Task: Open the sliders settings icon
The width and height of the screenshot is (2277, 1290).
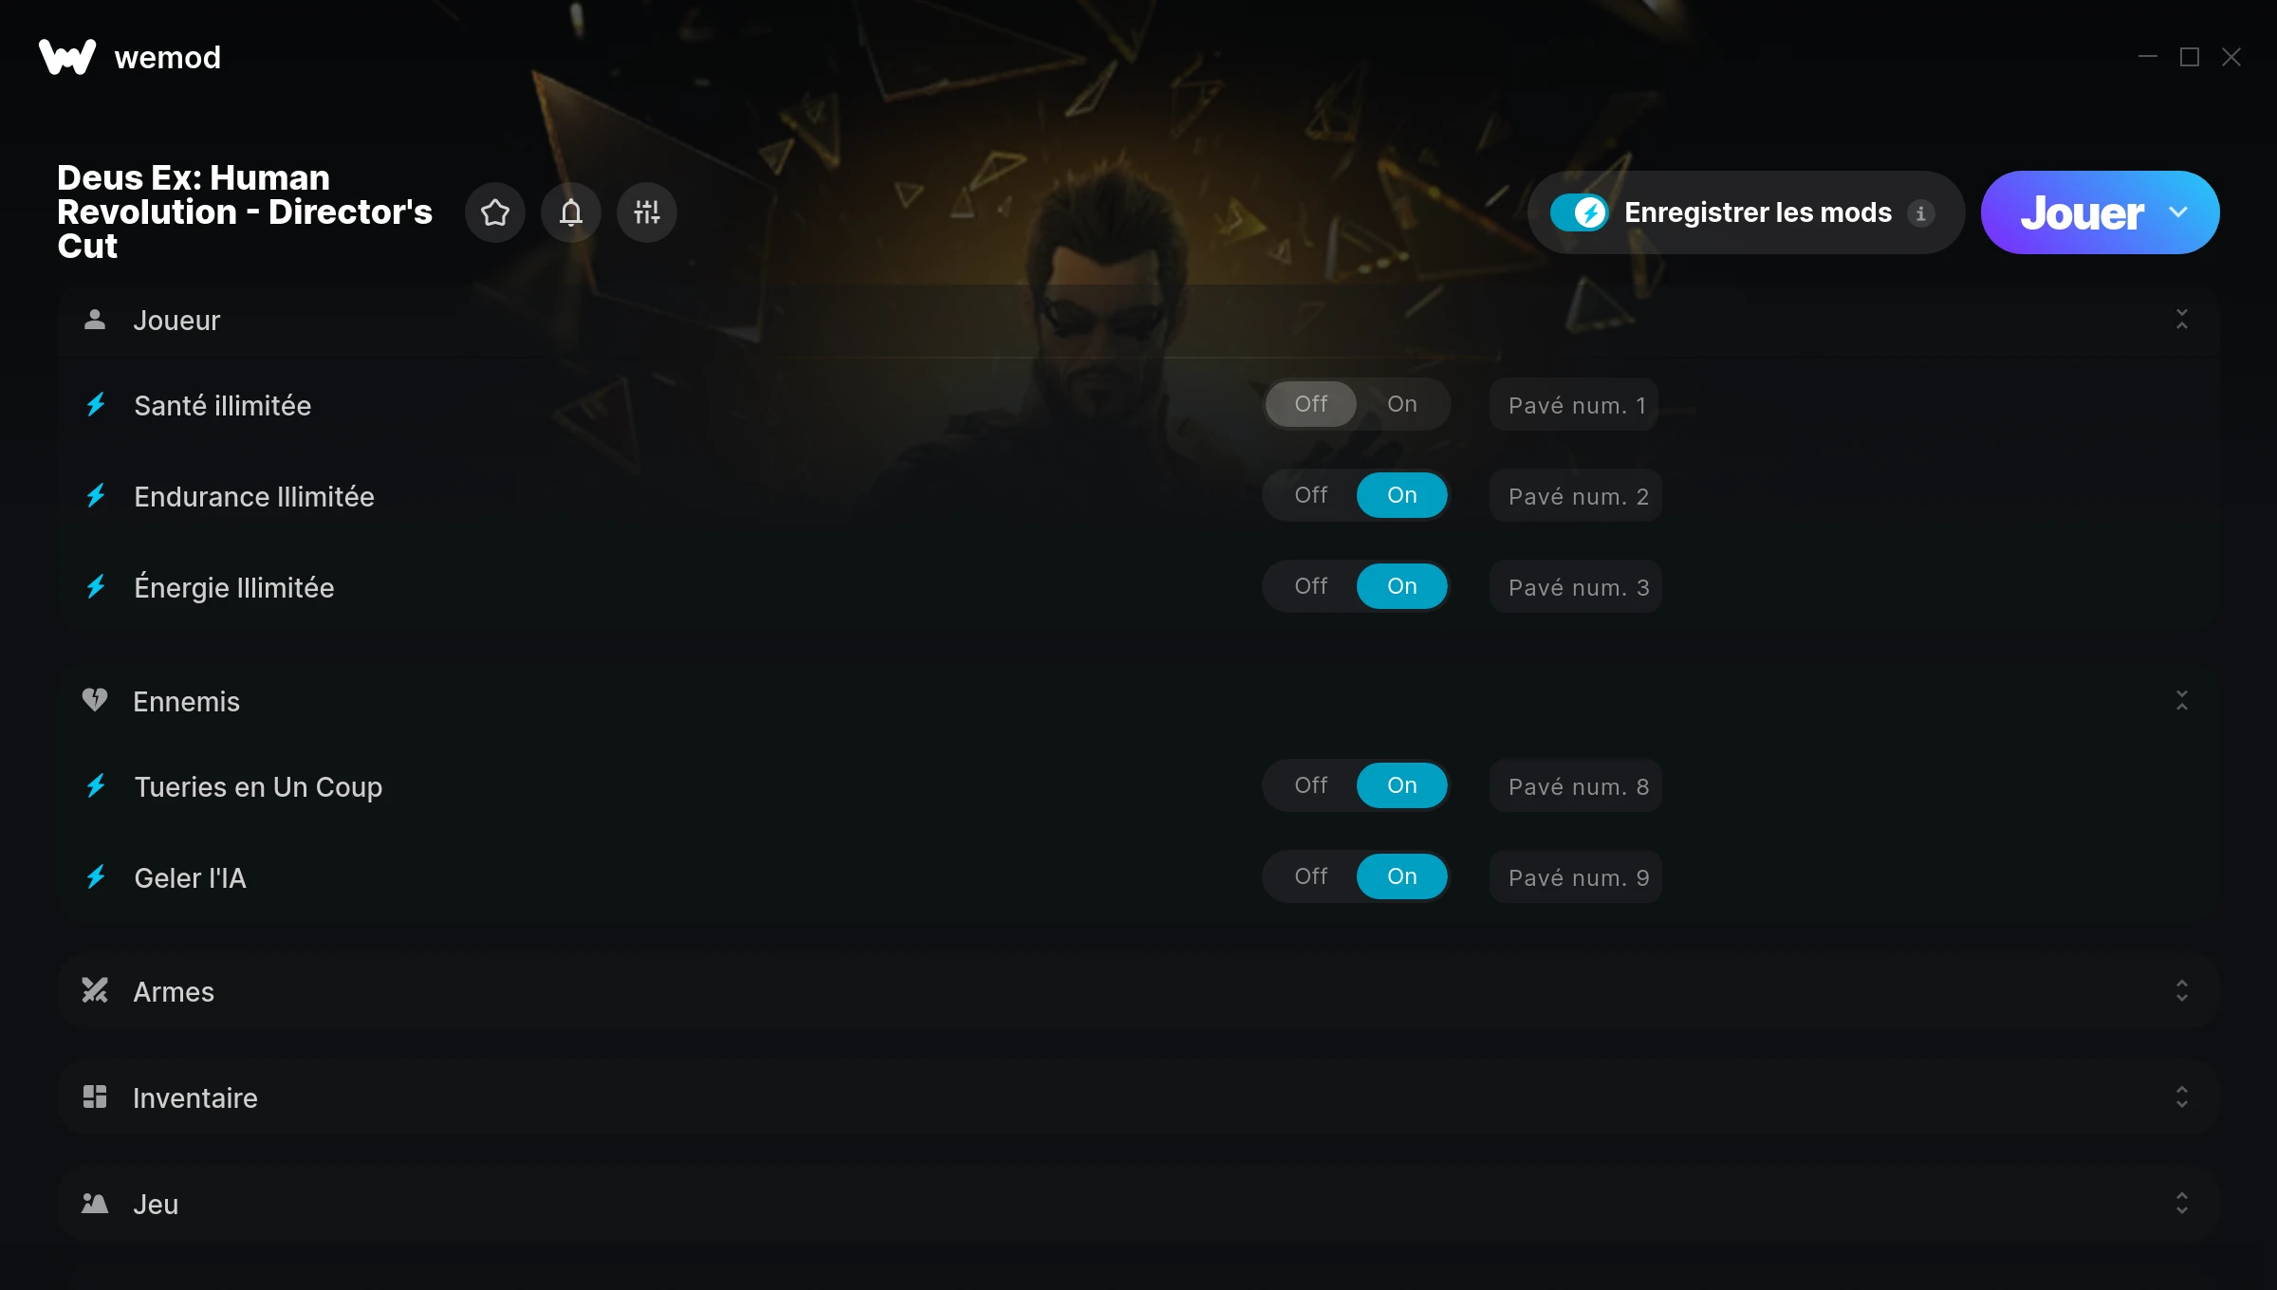Action: pyautogui.click(x=647, y=212)
